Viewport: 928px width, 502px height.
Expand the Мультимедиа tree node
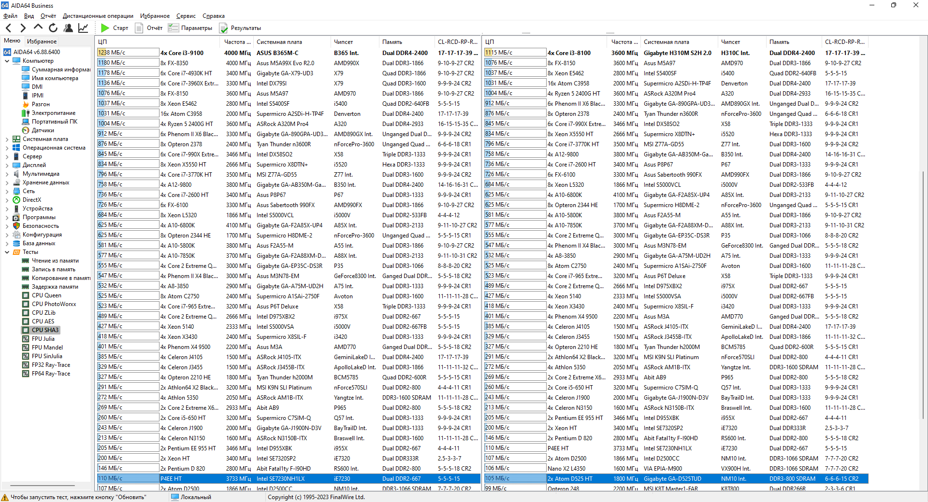(x=7, y=174)
